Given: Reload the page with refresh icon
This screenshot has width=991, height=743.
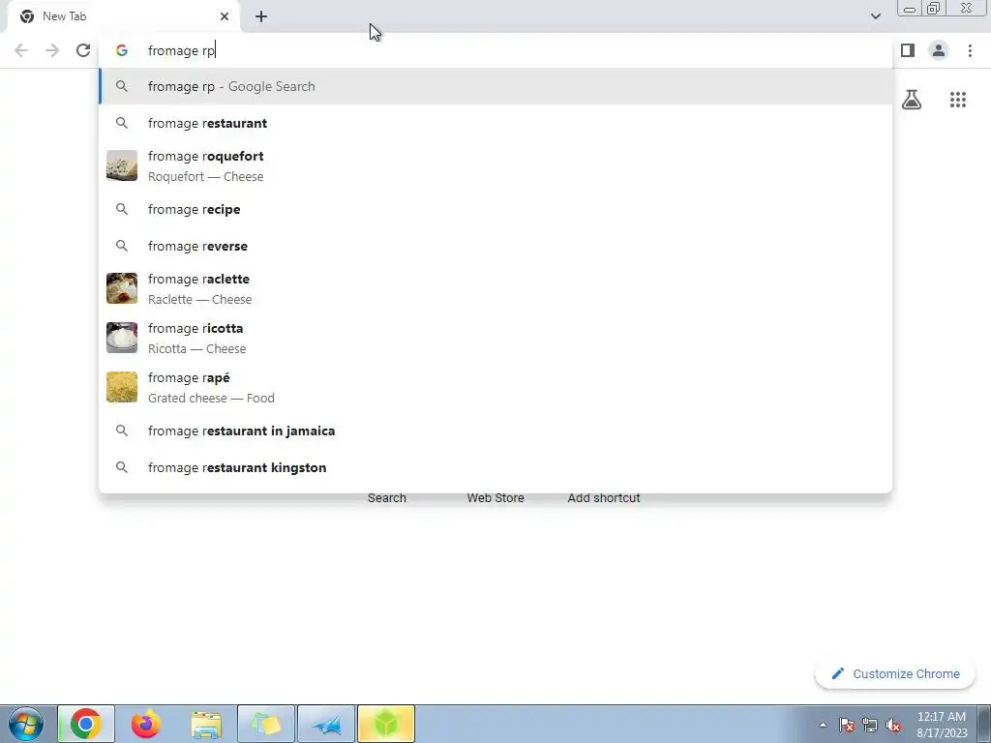Looking at the screenshot, I should 83,50.
